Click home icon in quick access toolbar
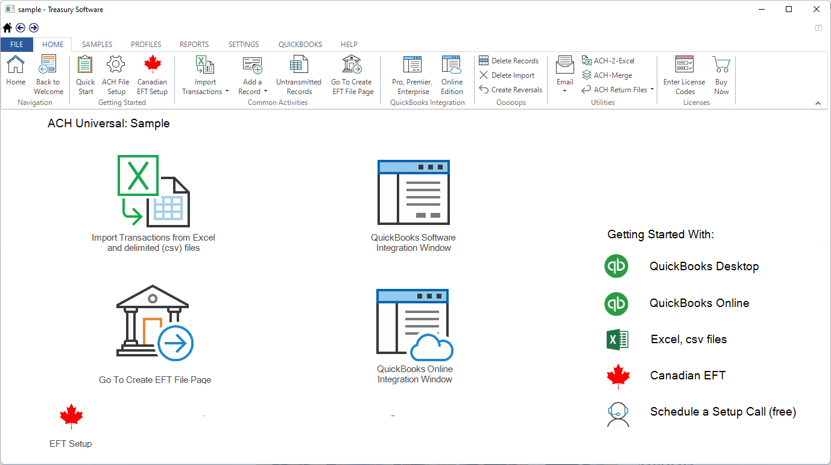Viewport: 831px width, 465px height. [x=7, y=28]
